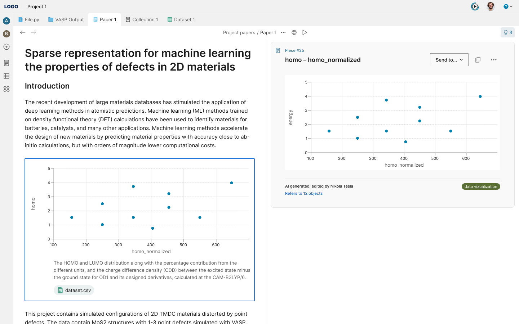Click the forward navigation arrow
519x324 pixels.
[34, 32]
